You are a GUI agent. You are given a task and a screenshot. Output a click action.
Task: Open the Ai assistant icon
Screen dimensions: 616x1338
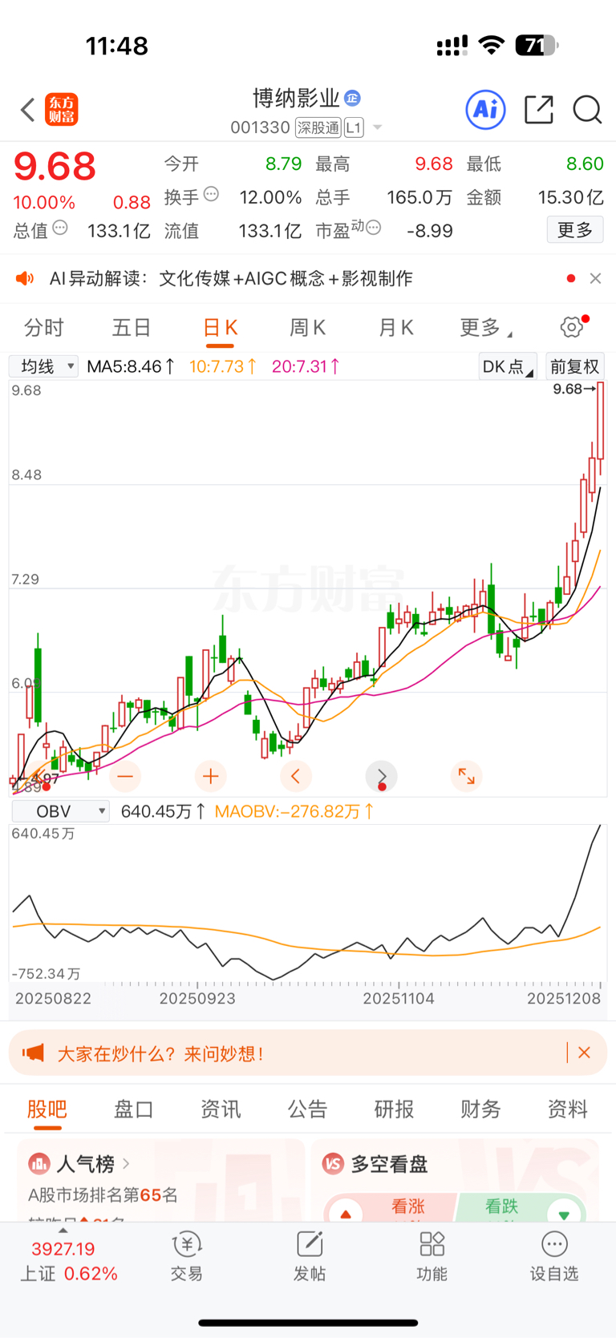click(x=485, y=109)
